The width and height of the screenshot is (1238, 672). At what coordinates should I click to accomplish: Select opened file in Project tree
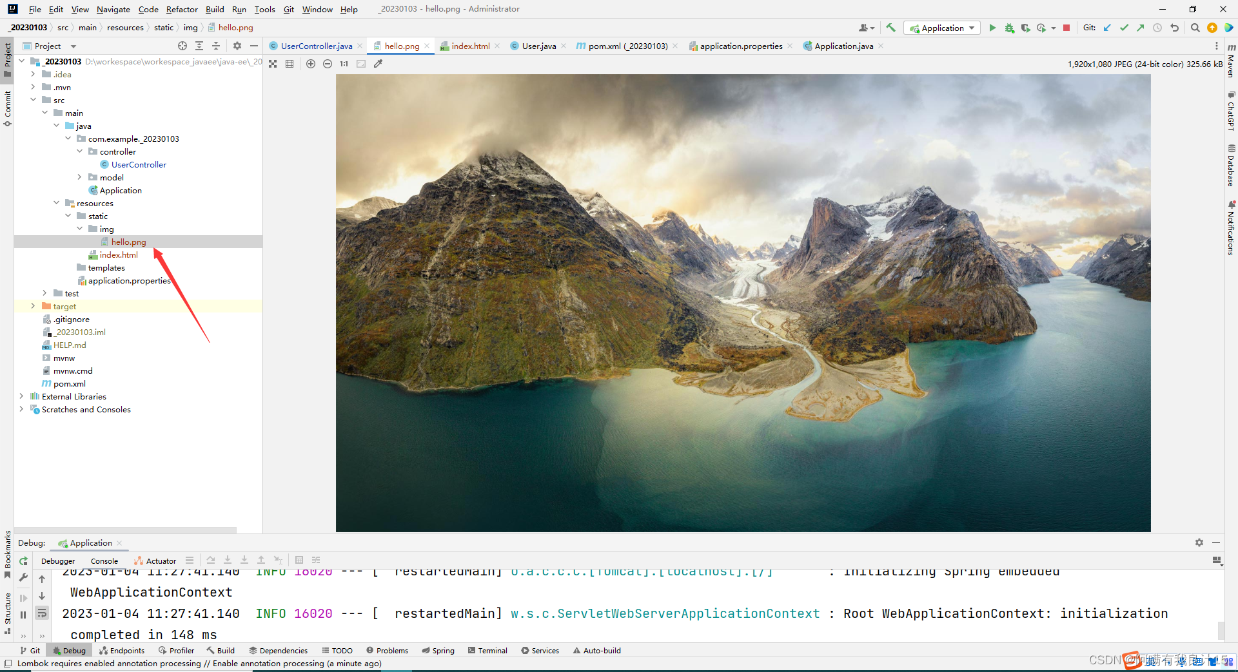[182, 46]
